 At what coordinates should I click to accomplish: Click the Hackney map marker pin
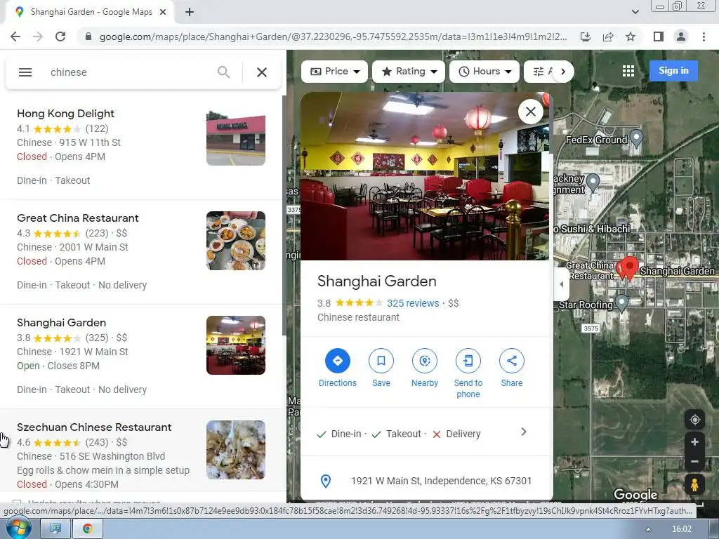(593, 183)
